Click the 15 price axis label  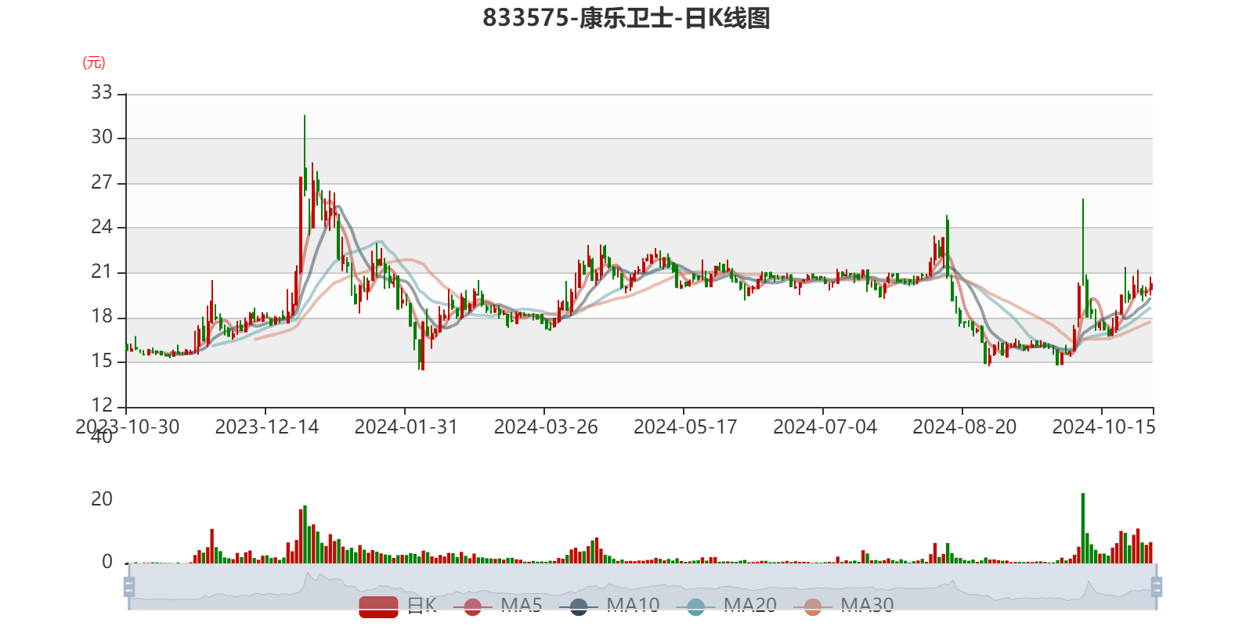(102, 361)
